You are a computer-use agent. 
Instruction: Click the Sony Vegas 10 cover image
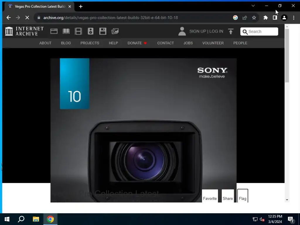pos(144,130)
